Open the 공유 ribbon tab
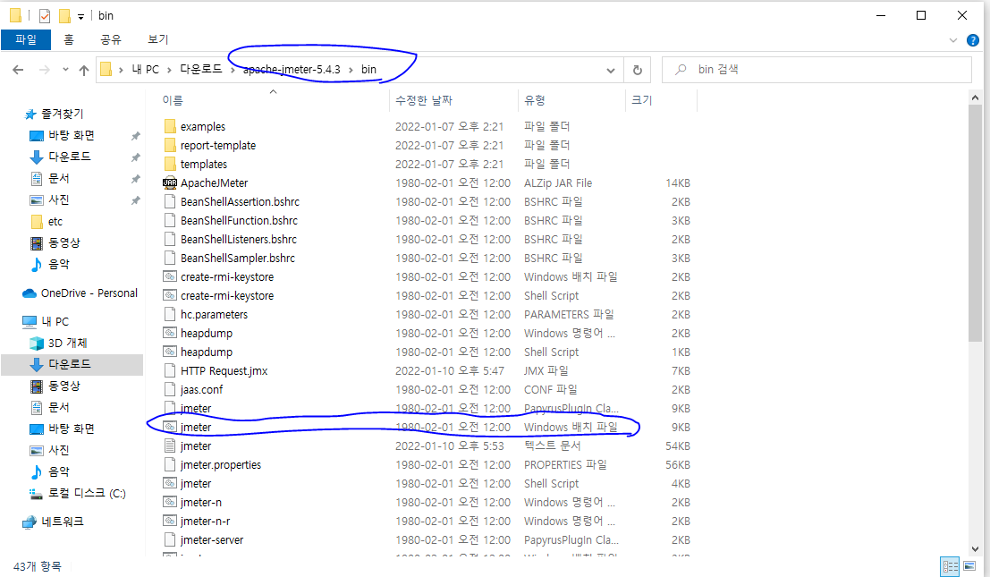This screenshot has width=990, height=577. click(x=111, y=39)
